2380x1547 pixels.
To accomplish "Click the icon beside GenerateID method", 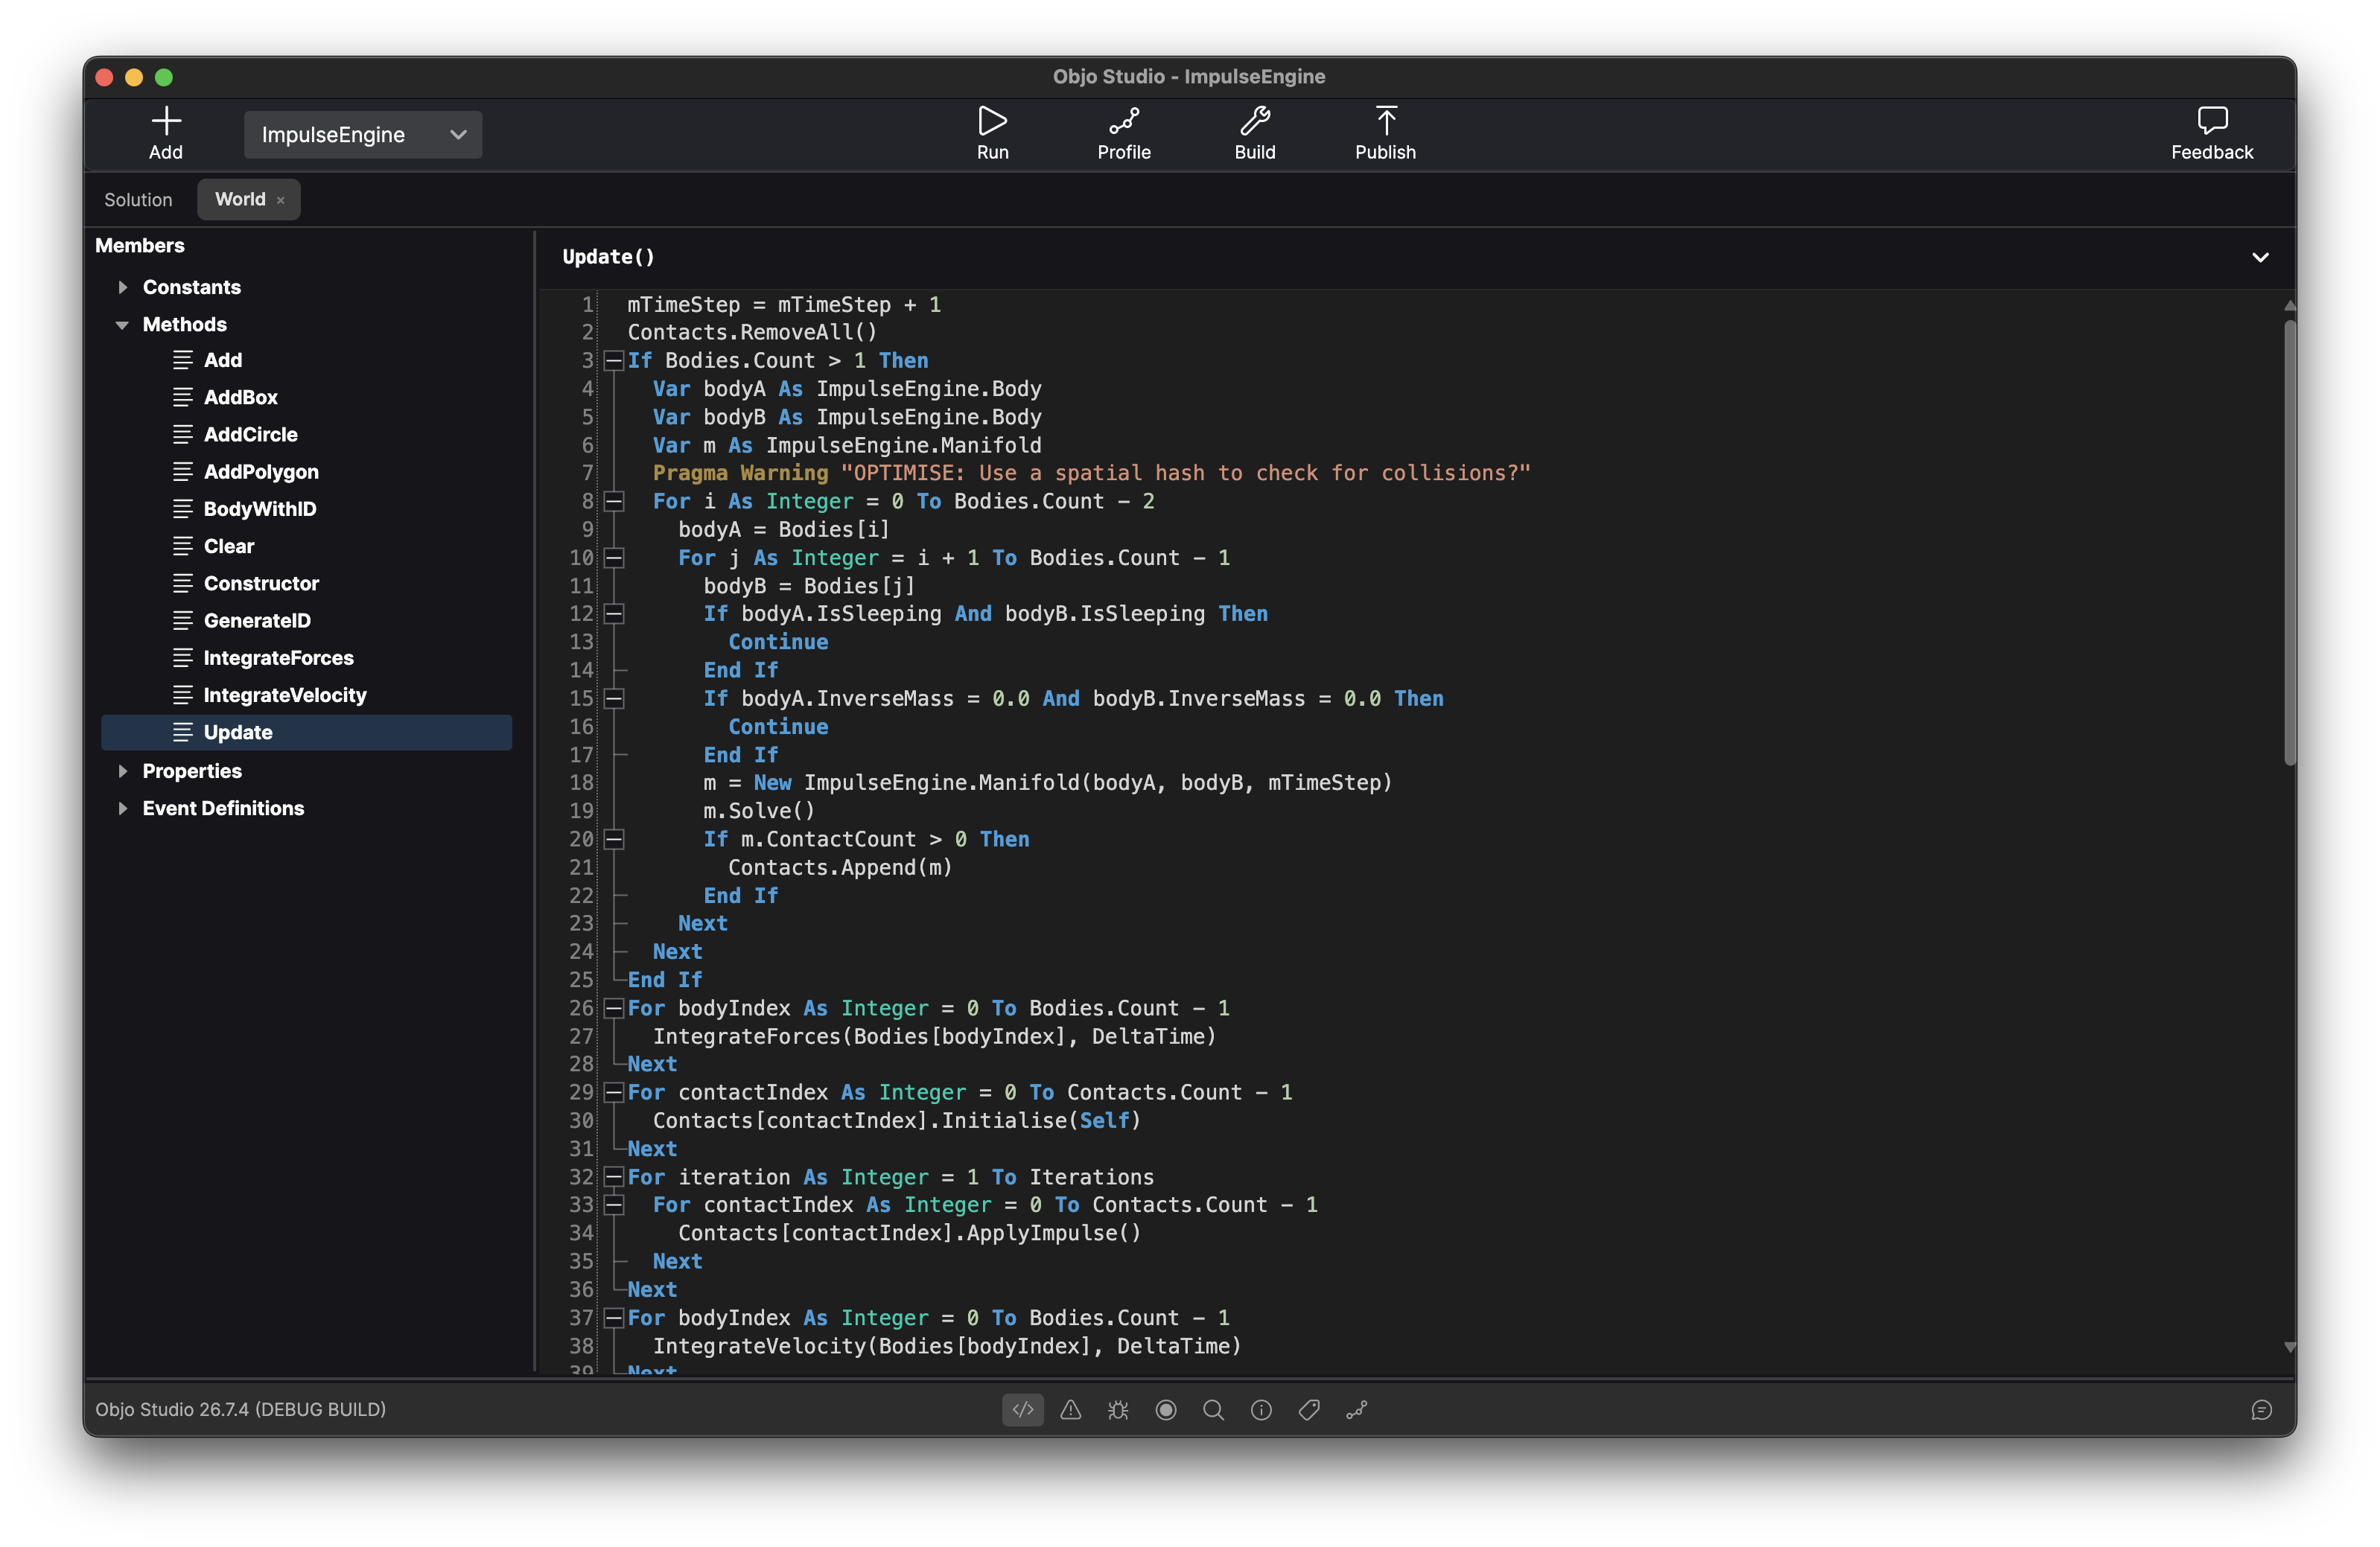I will pos(182,620).
